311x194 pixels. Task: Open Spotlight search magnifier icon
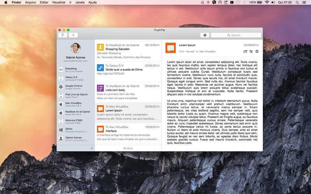coord(297,2)
